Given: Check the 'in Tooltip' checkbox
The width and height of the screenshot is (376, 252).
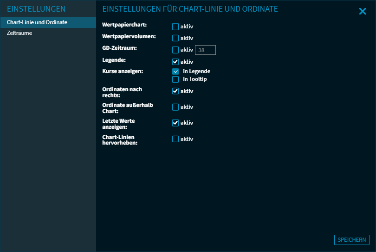Looking at the screenshot, I should tap(175, 80).
